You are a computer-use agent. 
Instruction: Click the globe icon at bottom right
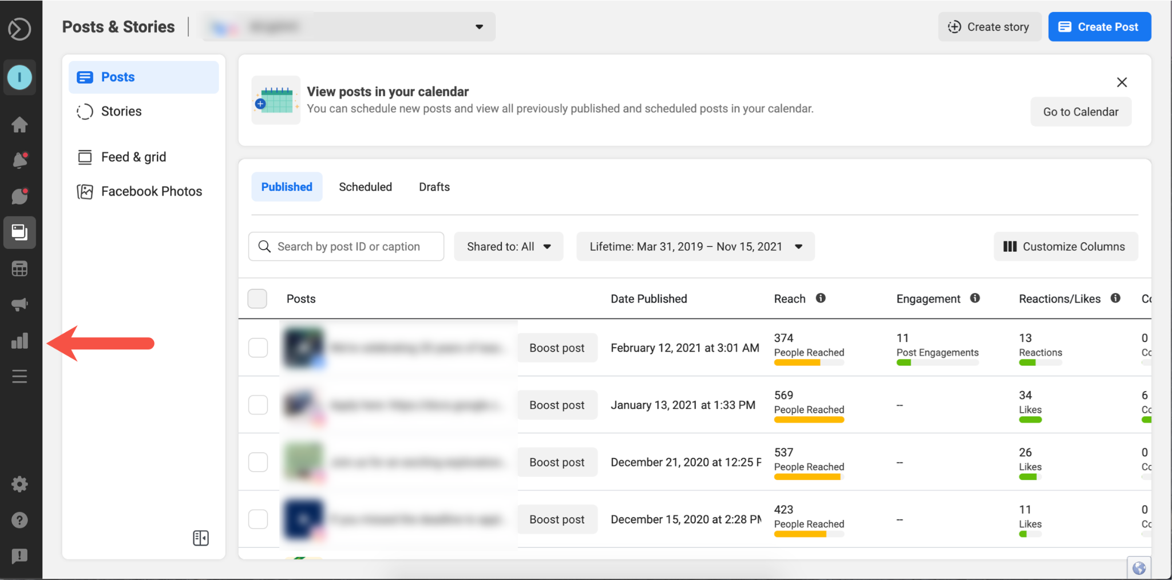pos(1139,568)
